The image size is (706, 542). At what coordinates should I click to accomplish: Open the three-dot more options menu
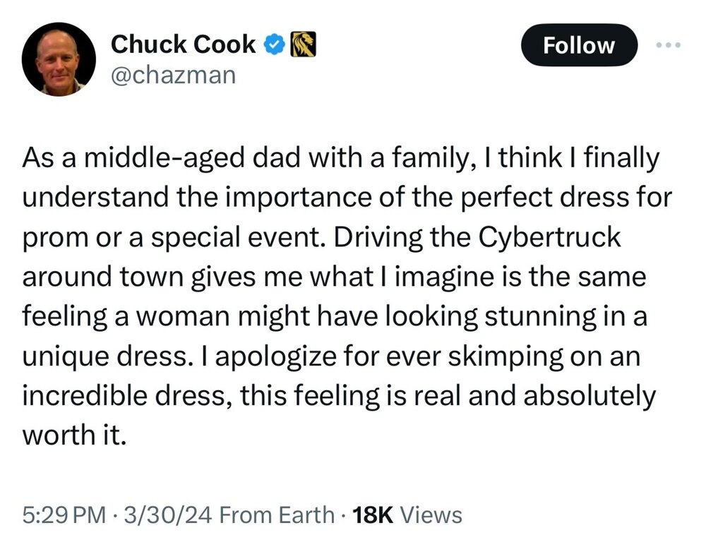[x=666, y=44]
